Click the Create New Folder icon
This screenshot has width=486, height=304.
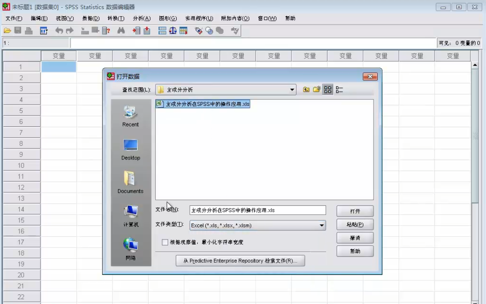point(317,89)
